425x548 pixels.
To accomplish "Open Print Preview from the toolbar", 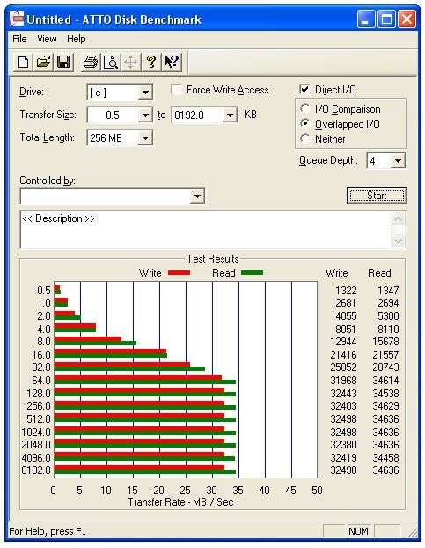I will tap(111, 63).
